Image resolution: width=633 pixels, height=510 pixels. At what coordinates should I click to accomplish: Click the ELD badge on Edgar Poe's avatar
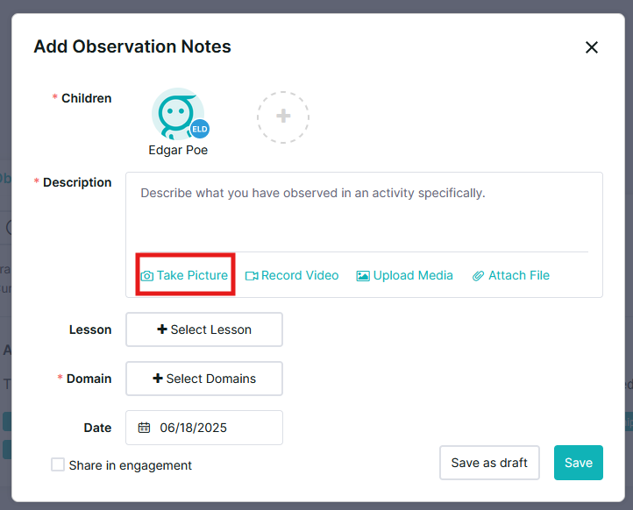tap(200, 129)
